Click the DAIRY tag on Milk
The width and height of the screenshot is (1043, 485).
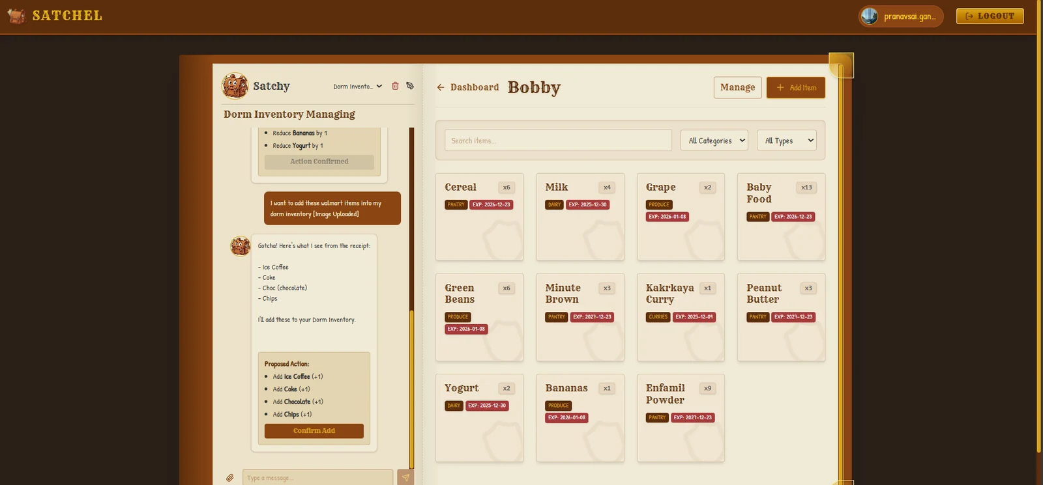pos(554,204)
